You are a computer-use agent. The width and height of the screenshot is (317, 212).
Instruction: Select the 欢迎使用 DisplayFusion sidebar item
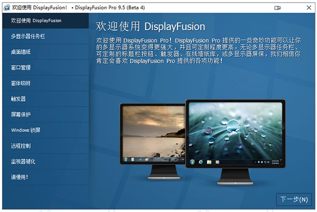pyautogui.click(x=45, y=21)
